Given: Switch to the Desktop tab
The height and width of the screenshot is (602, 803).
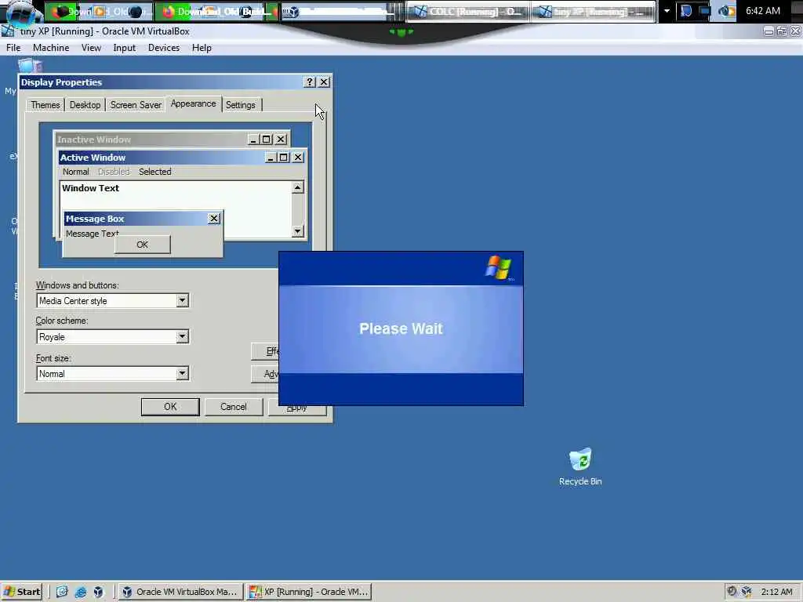Looking at the screenshot, I should click(x=85, y=105).
